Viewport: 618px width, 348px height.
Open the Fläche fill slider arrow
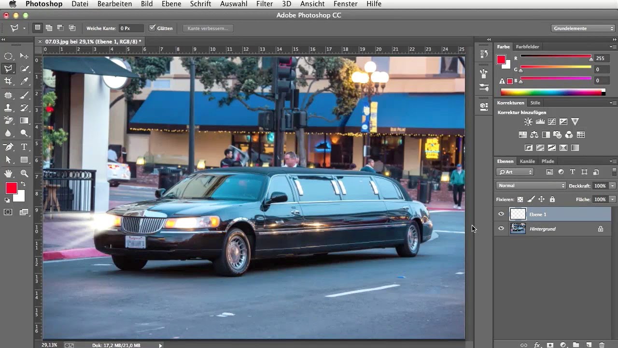(x=613, y=199)
